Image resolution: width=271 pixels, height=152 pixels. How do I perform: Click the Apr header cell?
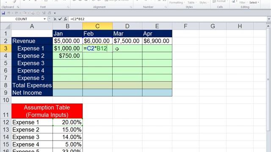(x=157, y=33)
